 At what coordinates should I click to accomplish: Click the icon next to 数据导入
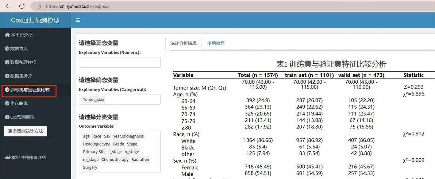click(x=7, y=49)
